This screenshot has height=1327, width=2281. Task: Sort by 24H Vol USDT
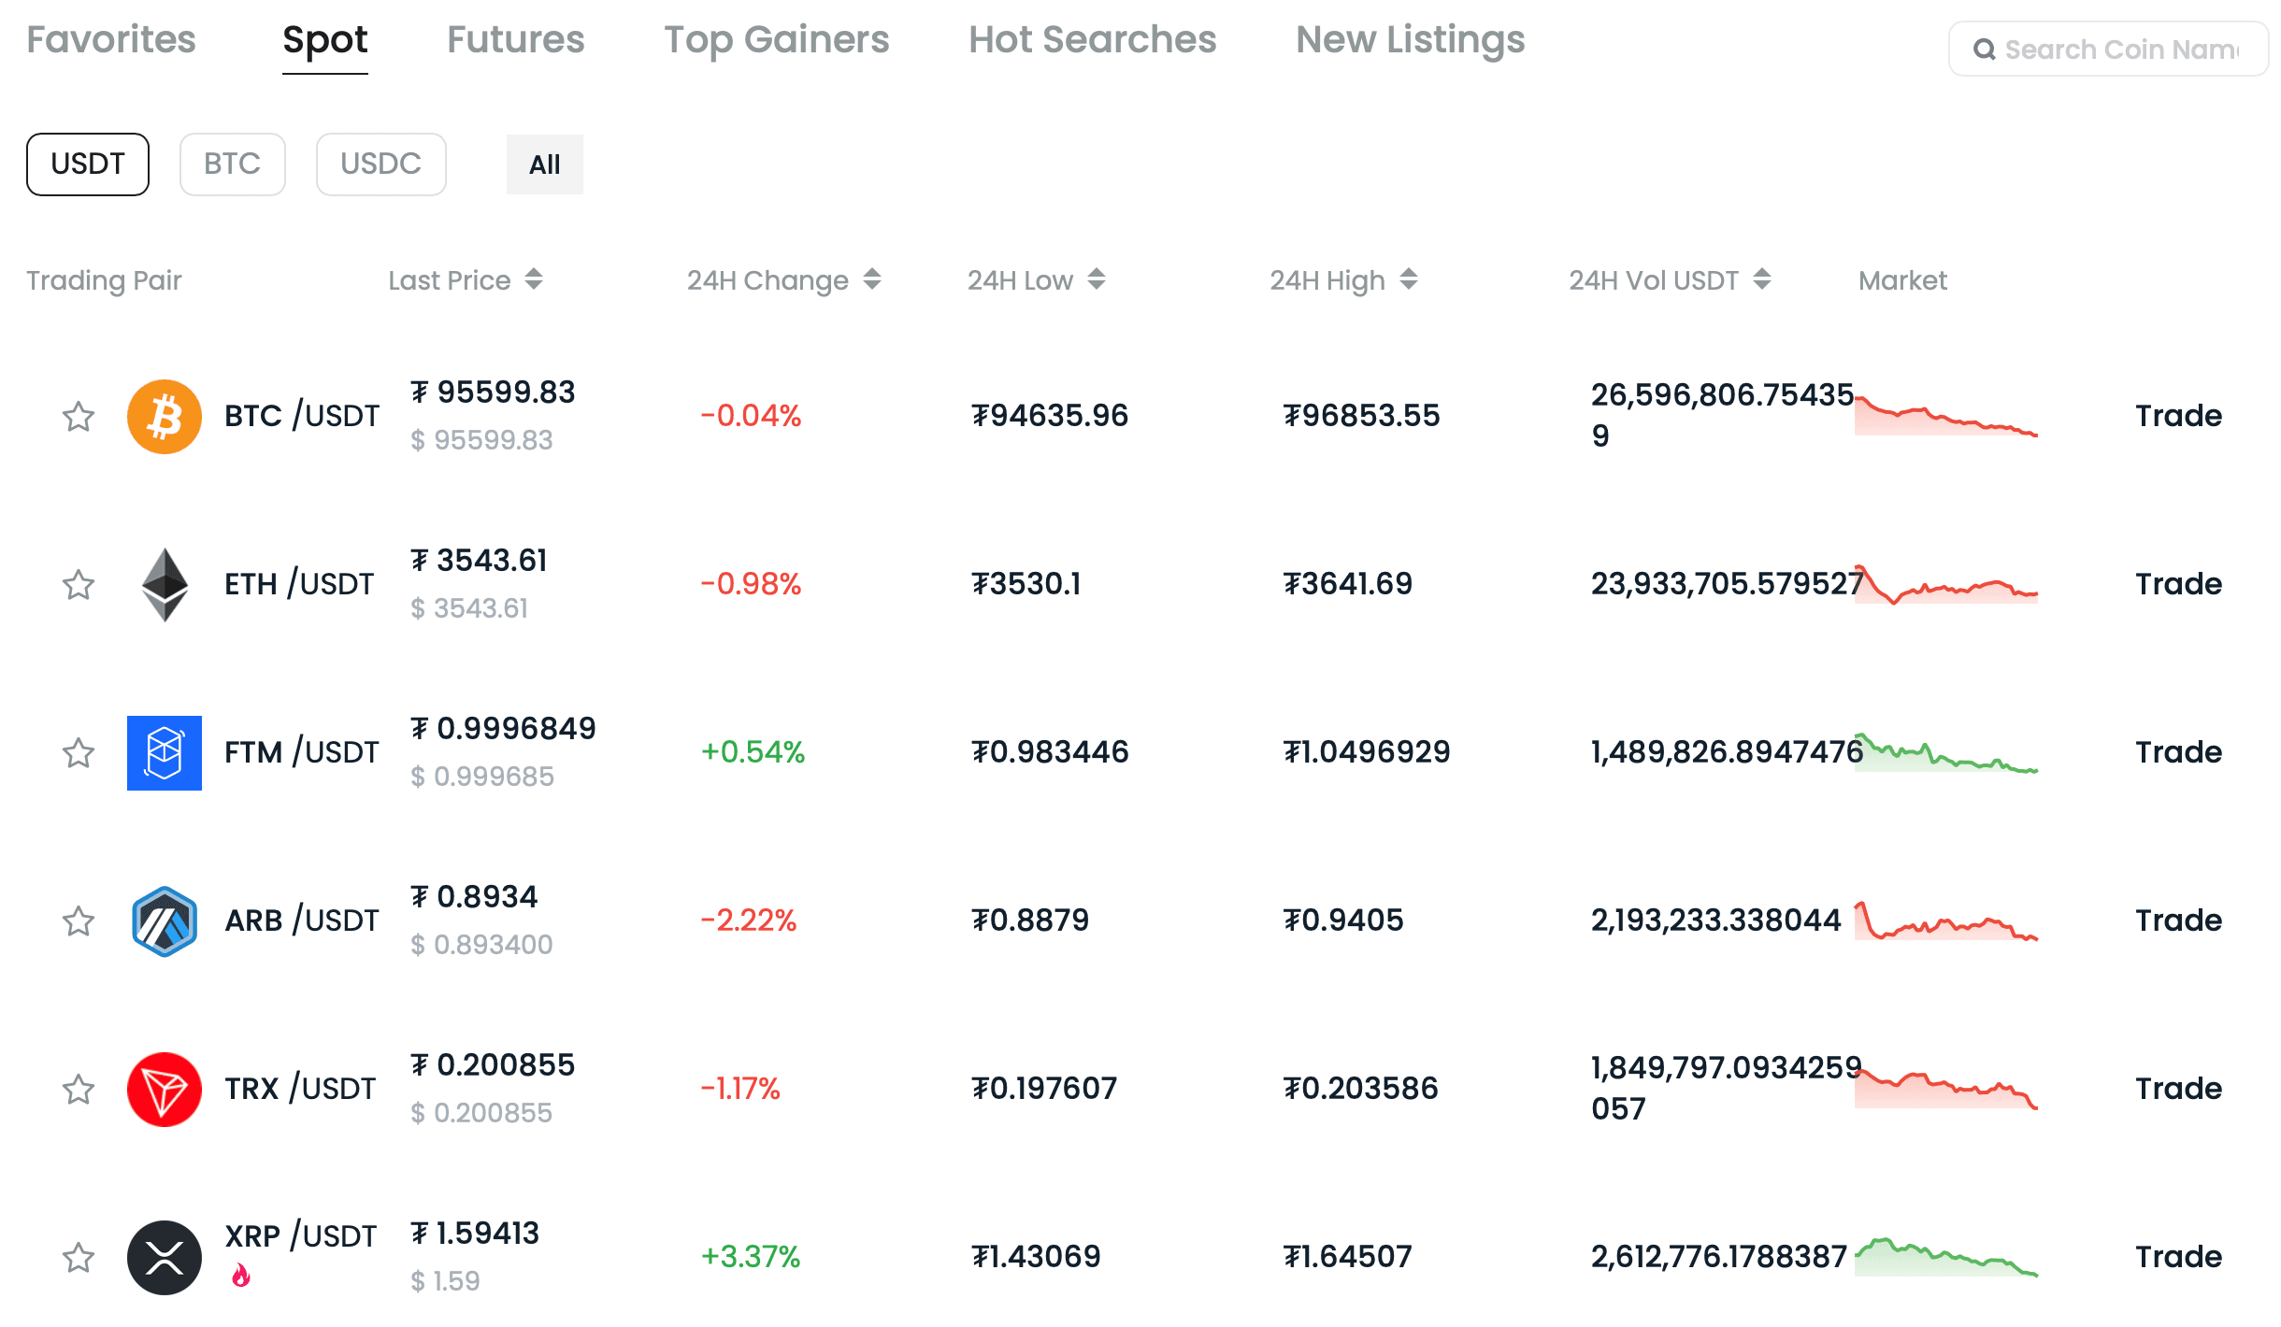point(1762,279)
